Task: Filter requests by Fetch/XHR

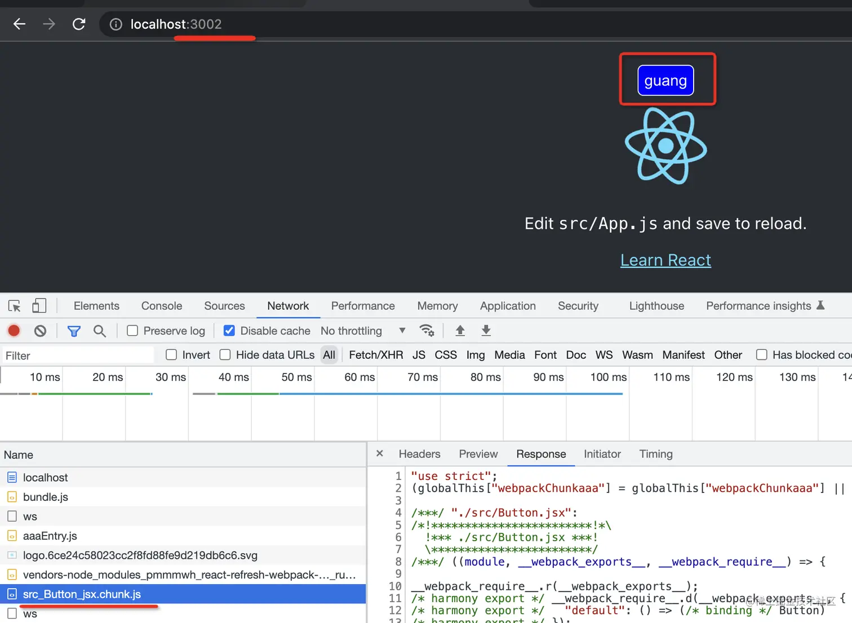Action: coord(376,355)
